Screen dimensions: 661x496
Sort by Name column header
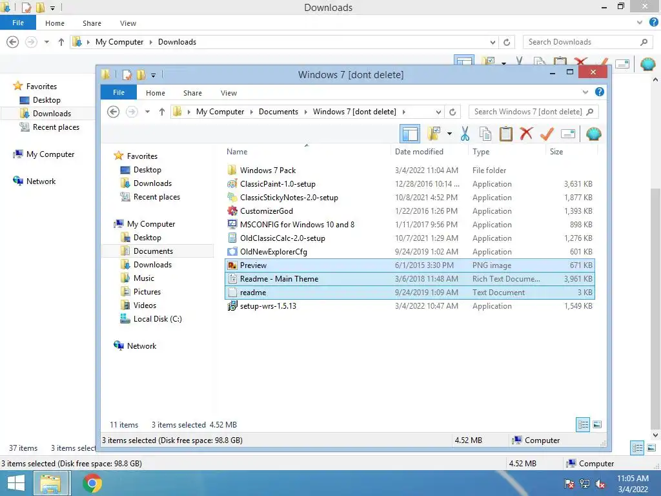[237, 152]
